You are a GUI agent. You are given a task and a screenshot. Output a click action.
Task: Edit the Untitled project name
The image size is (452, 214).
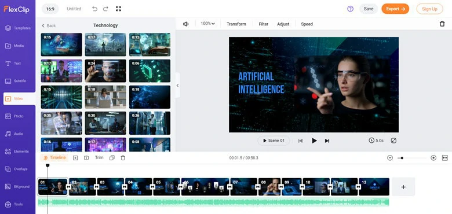tap(74, 9)
